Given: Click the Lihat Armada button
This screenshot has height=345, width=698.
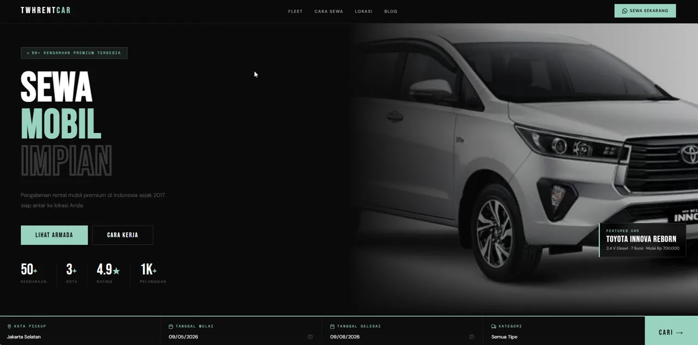Looking at the screenshot, I should coord(55,235).
